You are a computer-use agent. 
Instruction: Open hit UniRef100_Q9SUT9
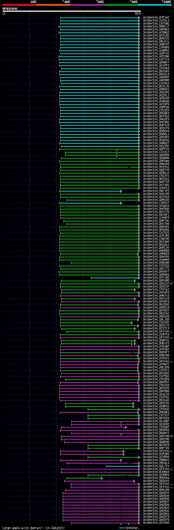pyautogui.click(x=156, y=128)
